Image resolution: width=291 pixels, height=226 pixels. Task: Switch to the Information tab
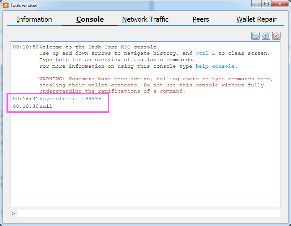(34, 19)
